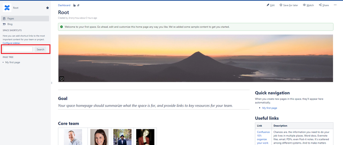Open My first page in page tree
This screenshot has width=343, height=145.
[13, 62]
